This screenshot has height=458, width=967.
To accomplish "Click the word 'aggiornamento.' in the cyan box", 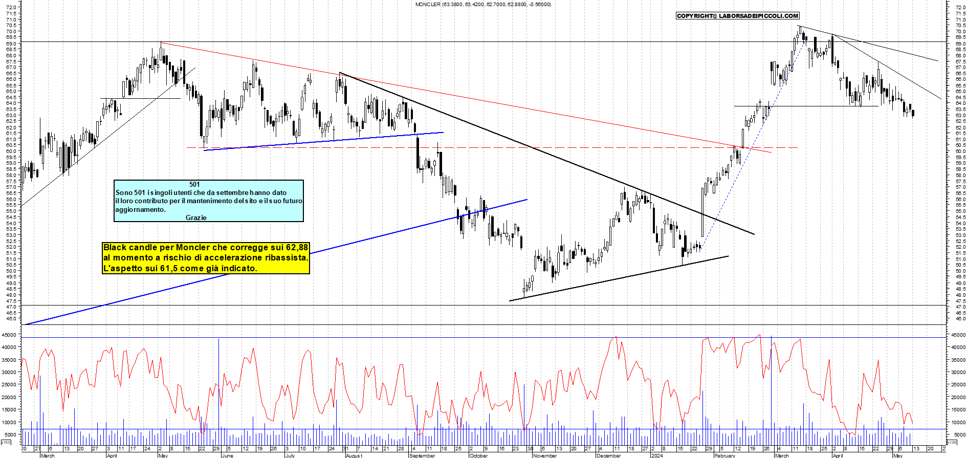I will point(140,209).
